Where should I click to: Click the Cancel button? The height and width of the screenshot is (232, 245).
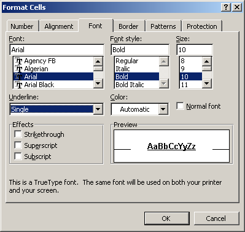[216, 218]
